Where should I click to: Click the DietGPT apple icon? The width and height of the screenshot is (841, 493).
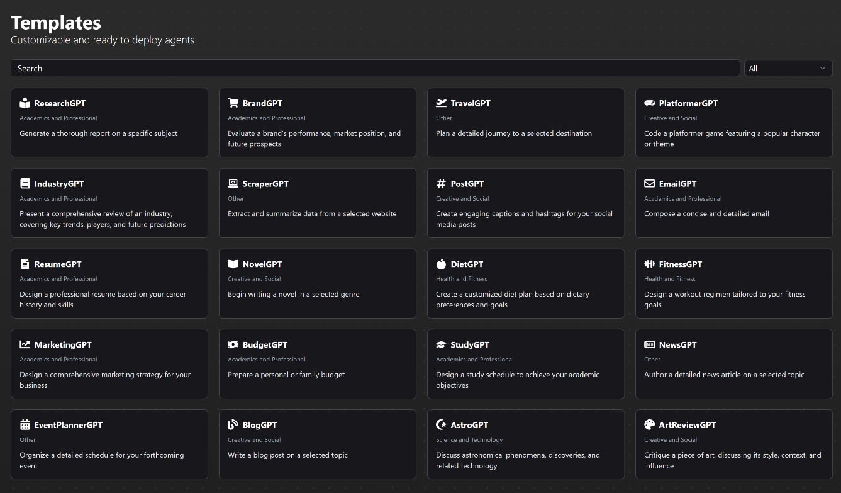pos(441,264)
